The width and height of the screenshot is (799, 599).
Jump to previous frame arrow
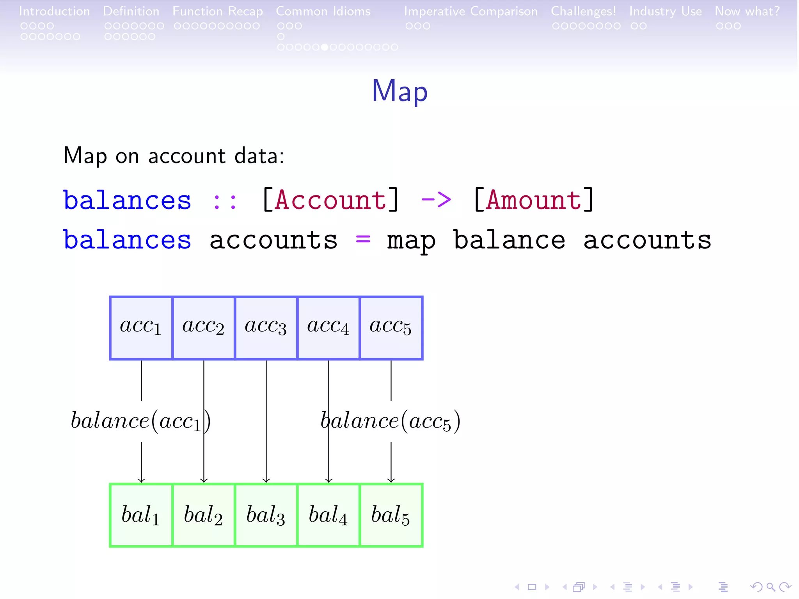[565, 587]
